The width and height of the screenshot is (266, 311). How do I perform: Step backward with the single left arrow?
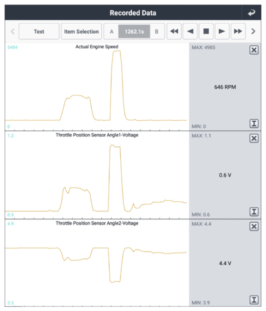(190, 31)
